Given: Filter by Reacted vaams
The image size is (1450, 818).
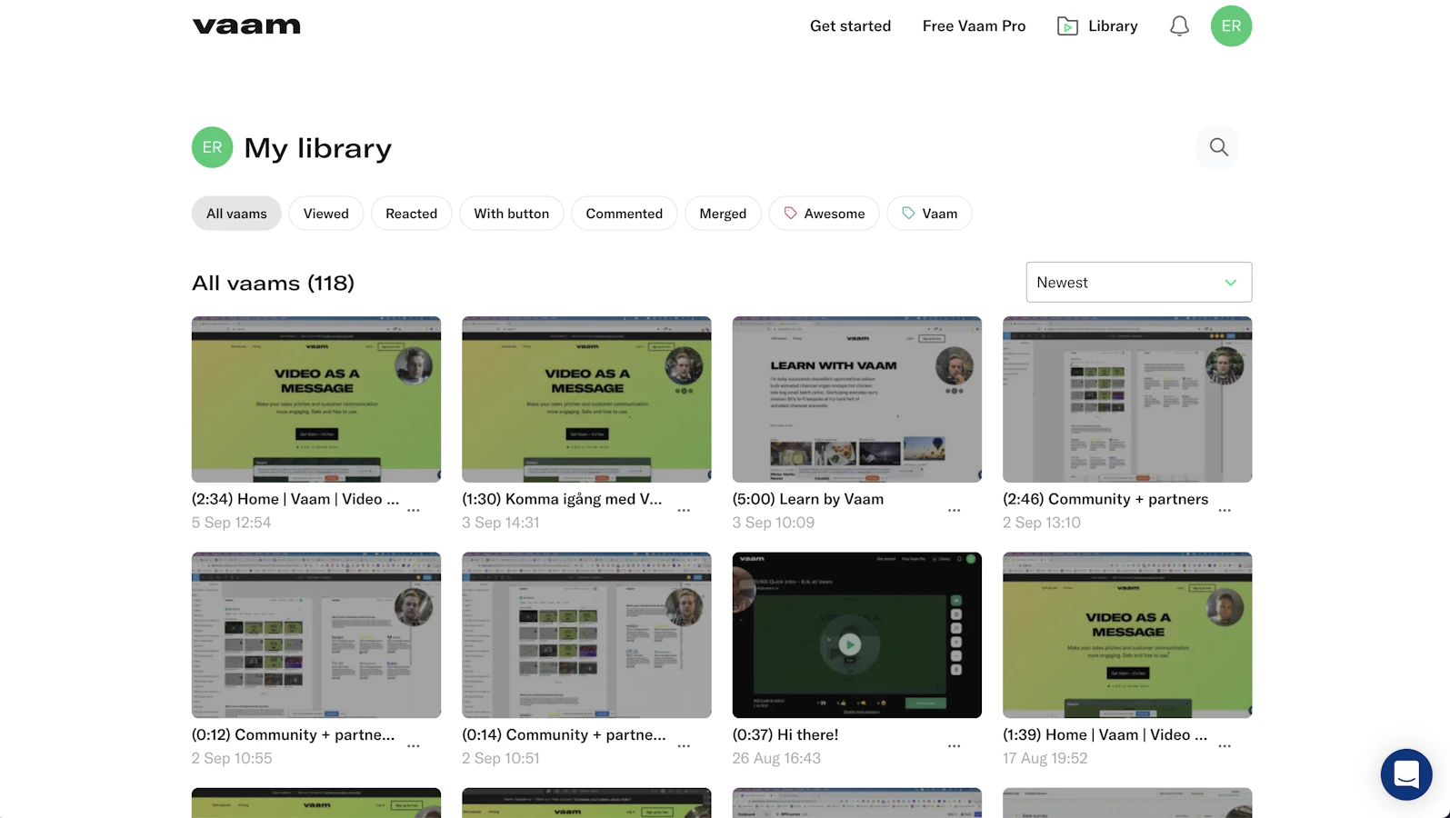Looking at the screenshot, I should click(411, 214).
